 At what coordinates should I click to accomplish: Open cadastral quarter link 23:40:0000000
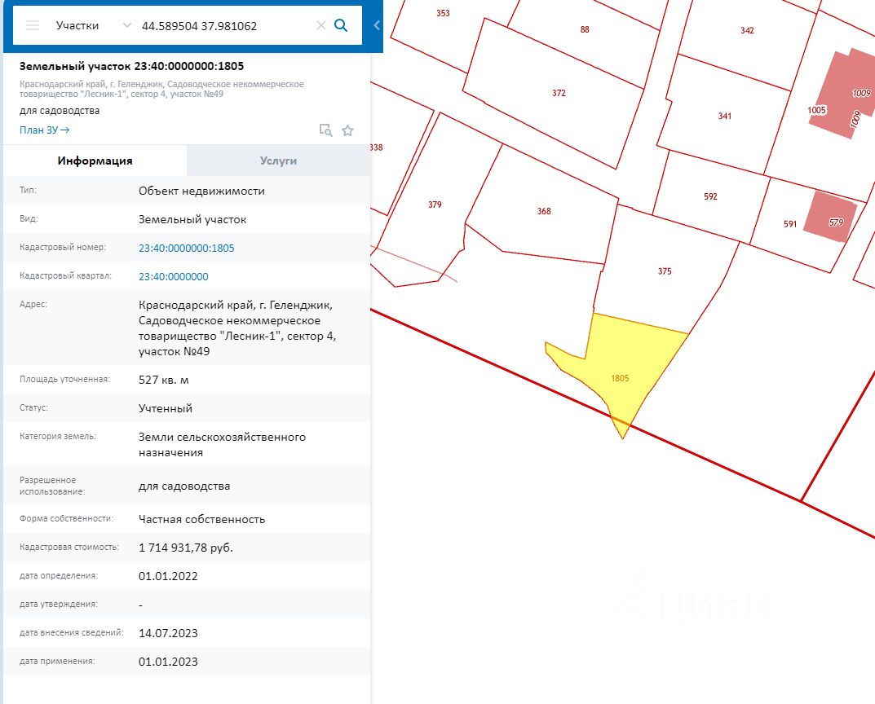(174, 276)
